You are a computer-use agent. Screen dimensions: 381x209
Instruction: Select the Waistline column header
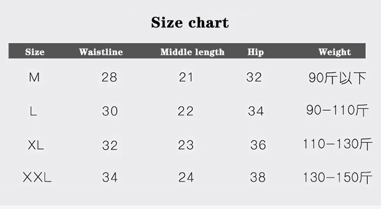(x=101, y=52)
